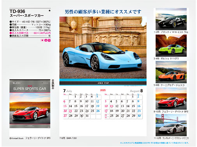Select the 7 July month heading

click(x=67, y=91)
